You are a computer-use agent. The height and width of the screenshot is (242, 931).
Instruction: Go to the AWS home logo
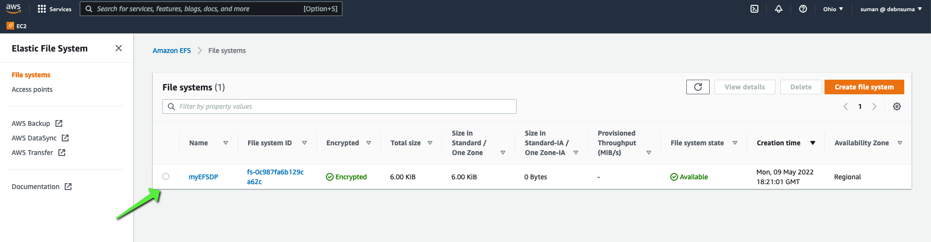click(x=14, y=8)
